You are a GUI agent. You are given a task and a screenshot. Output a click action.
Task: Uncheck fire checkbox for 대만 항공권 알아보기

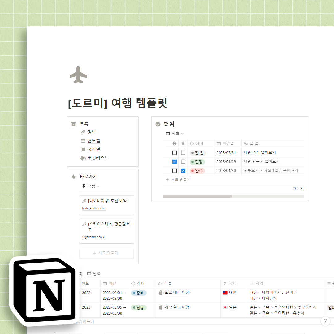click(174, 162)
